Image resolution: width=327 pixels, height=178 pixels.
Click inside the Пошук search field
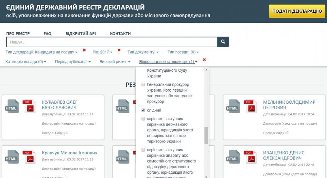[111, 42]
